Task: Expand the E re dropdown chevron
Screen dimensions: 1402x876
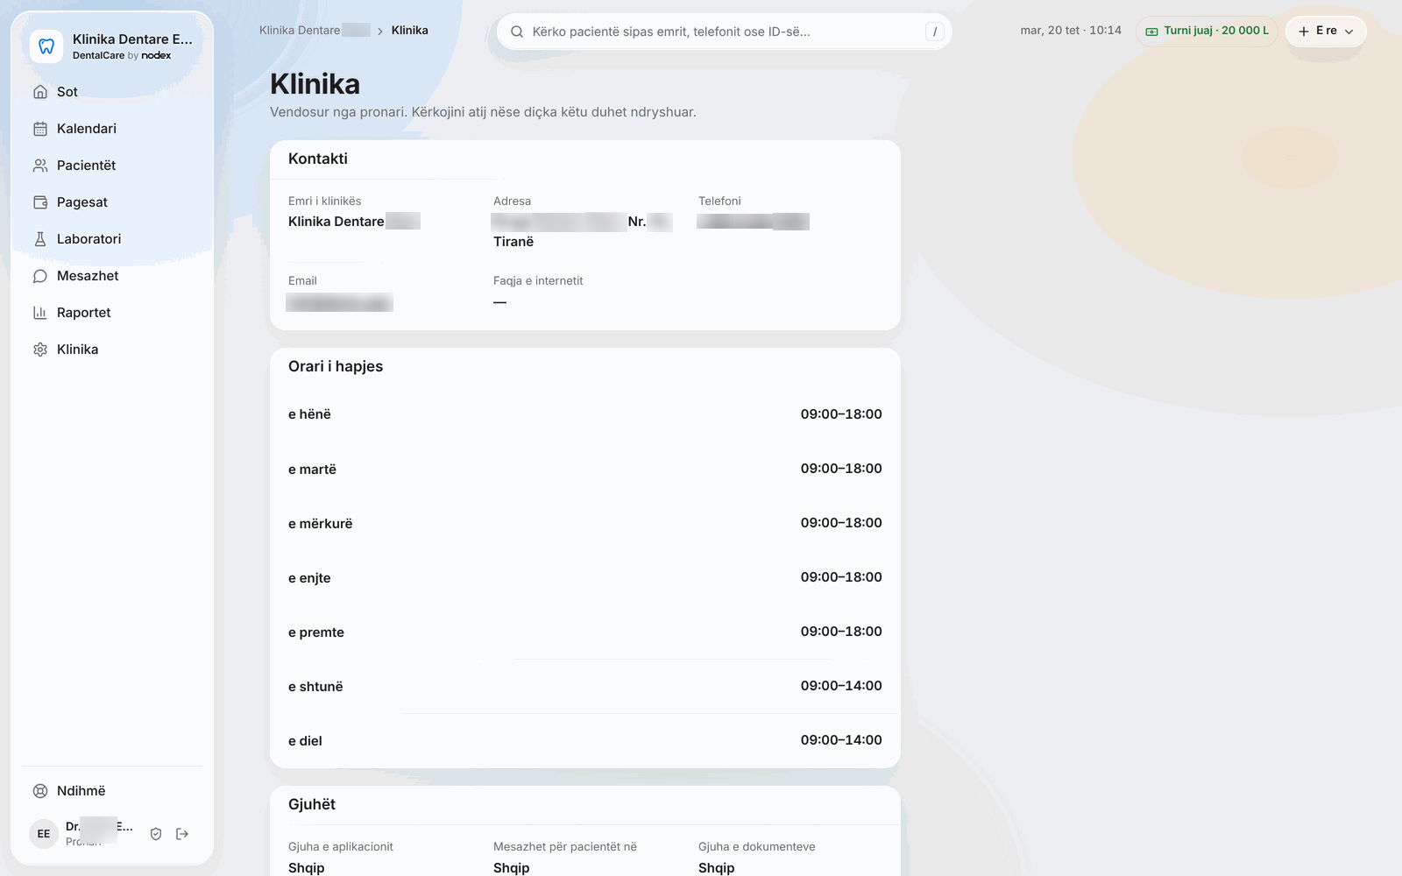Action: tap(1349, 32)
